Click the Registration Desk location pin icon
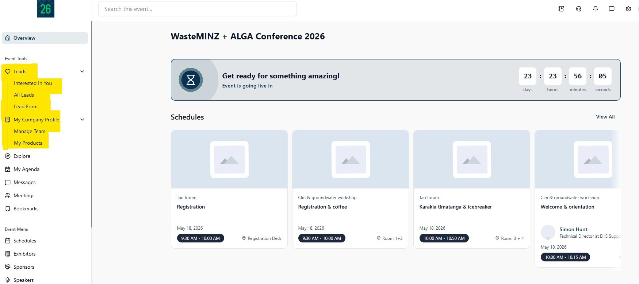Image resolution: width=639 pixels, height=284 pixels. point(244,238)
